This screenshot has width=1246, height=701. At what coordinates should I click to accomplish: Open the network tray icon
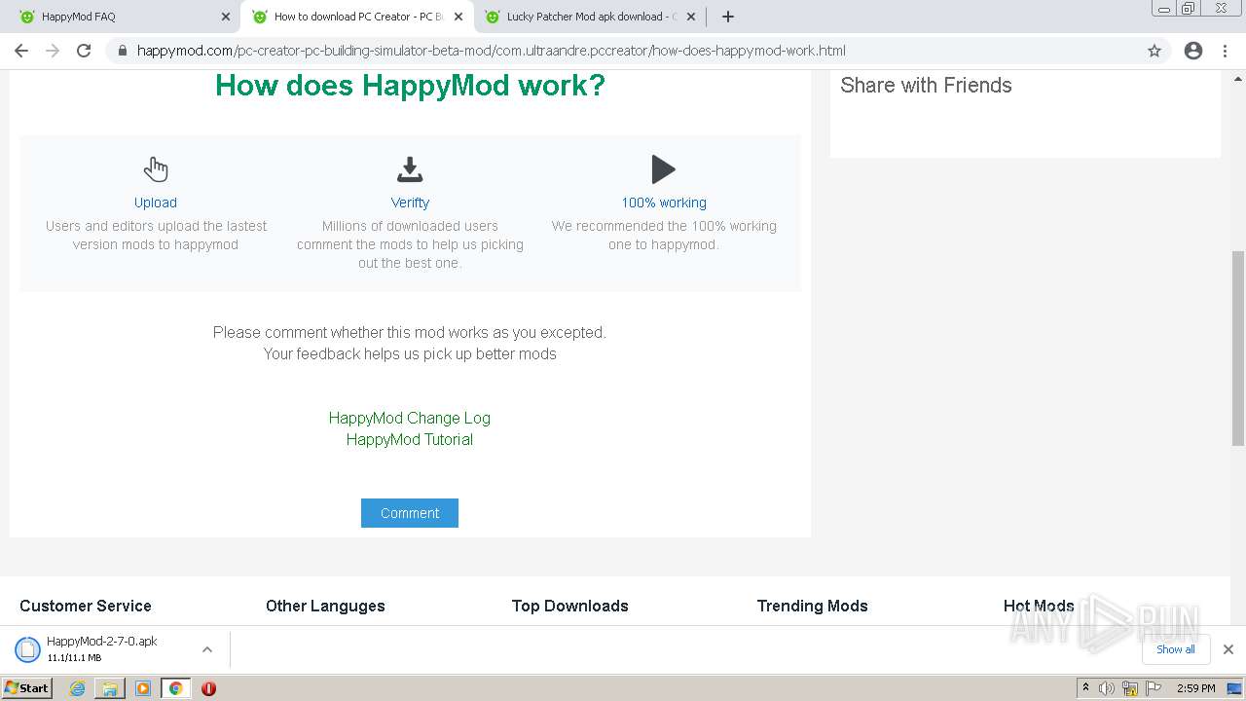[1130, 688]
